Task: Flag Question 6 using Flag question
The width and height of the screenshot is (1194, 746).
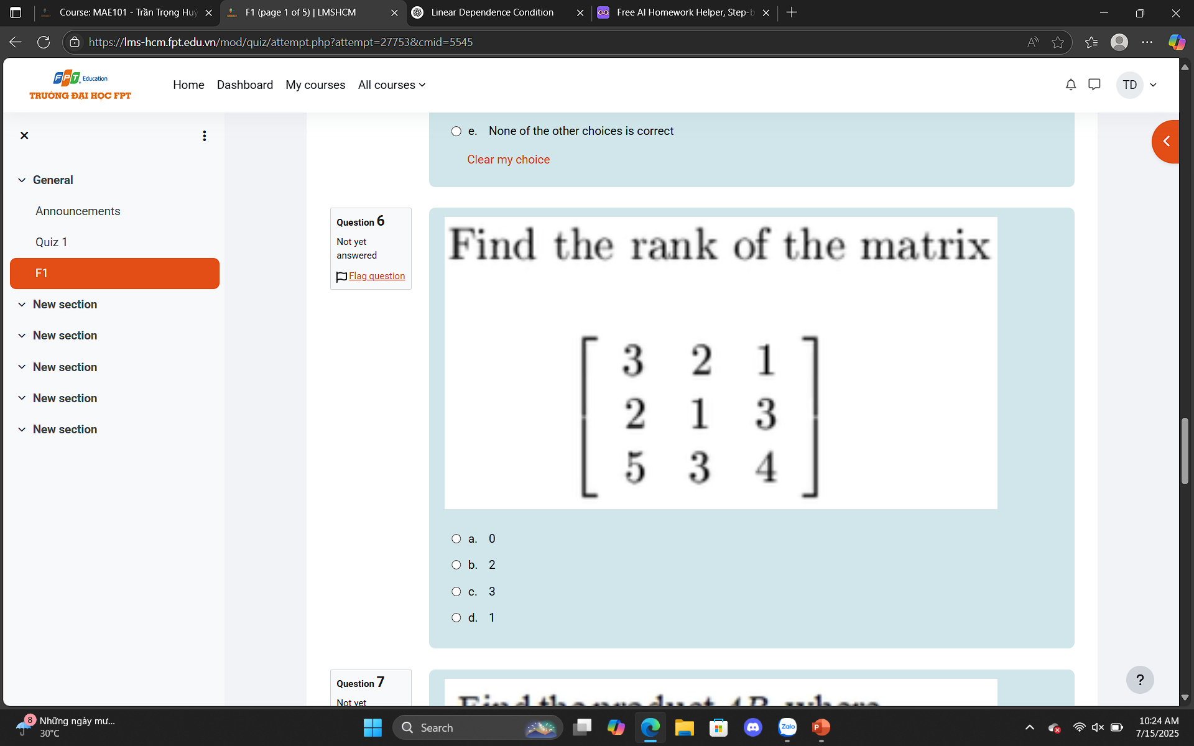Action: (x=376, y=276)
